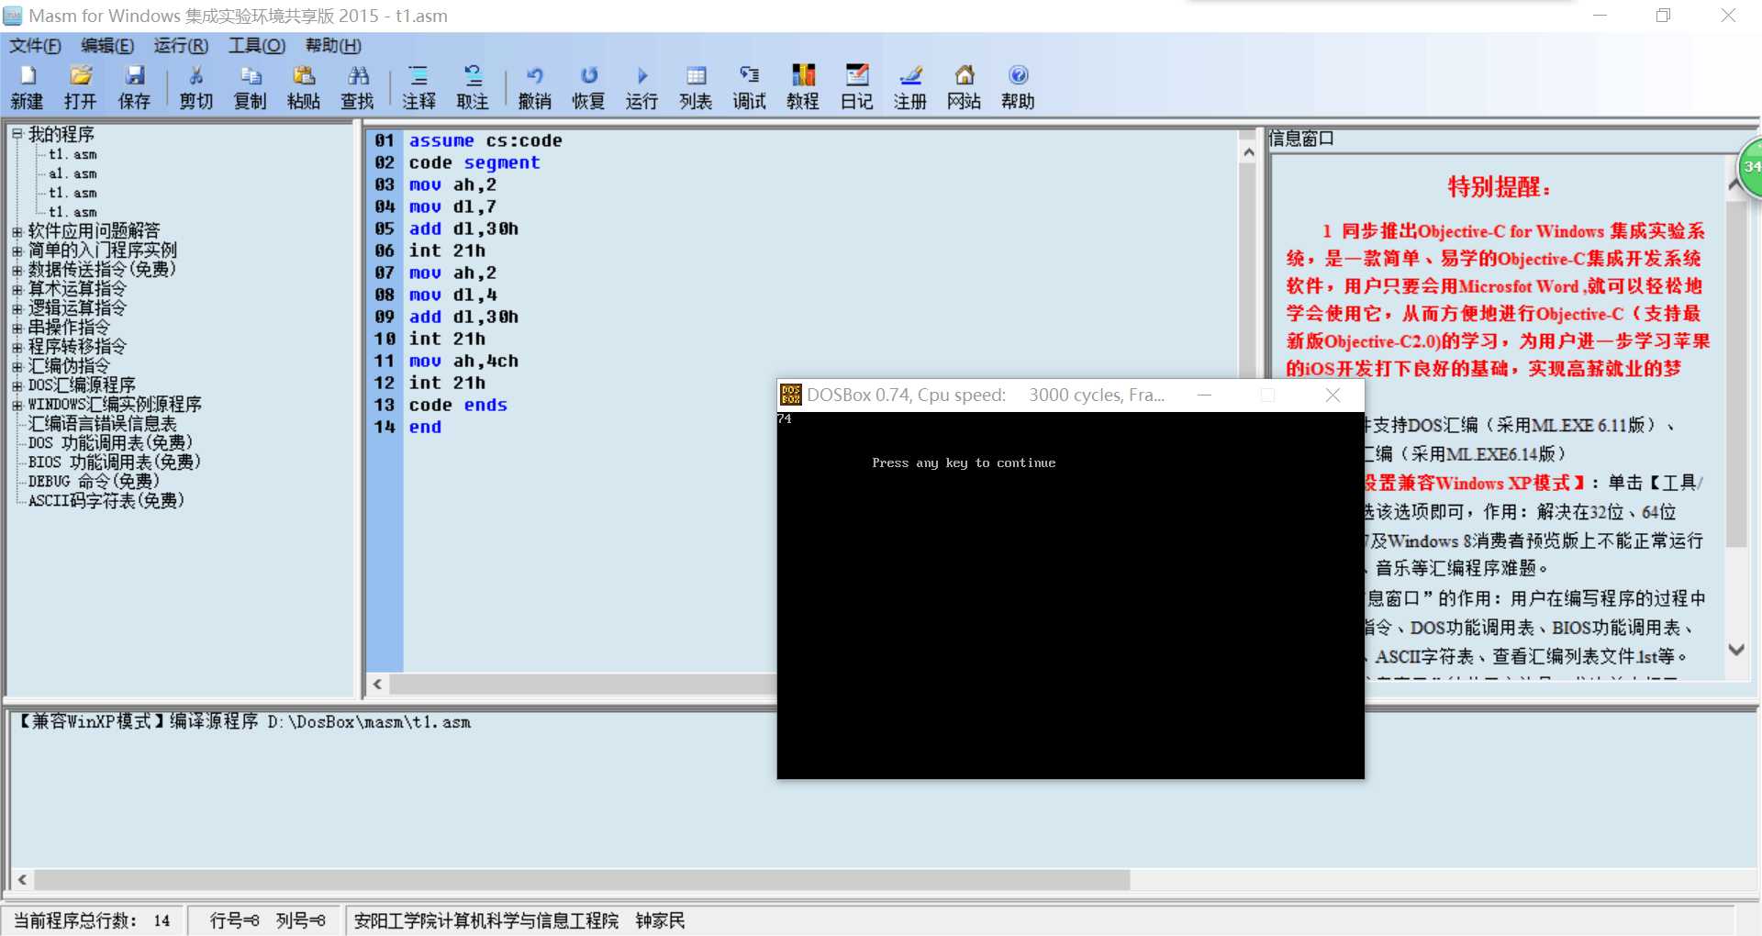The width and height of the screenshot is (1762, 936).
Task: Open the 运行(R) menu
Action: tap(181, 46)
